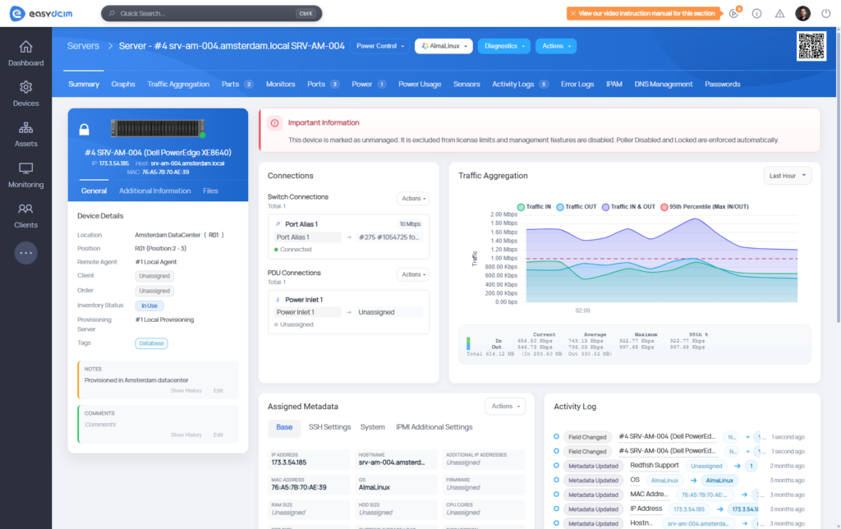Viewport: 841px width, 529px height.
Task: Focus the Quick Search field
Action: [x=211, y=13]
